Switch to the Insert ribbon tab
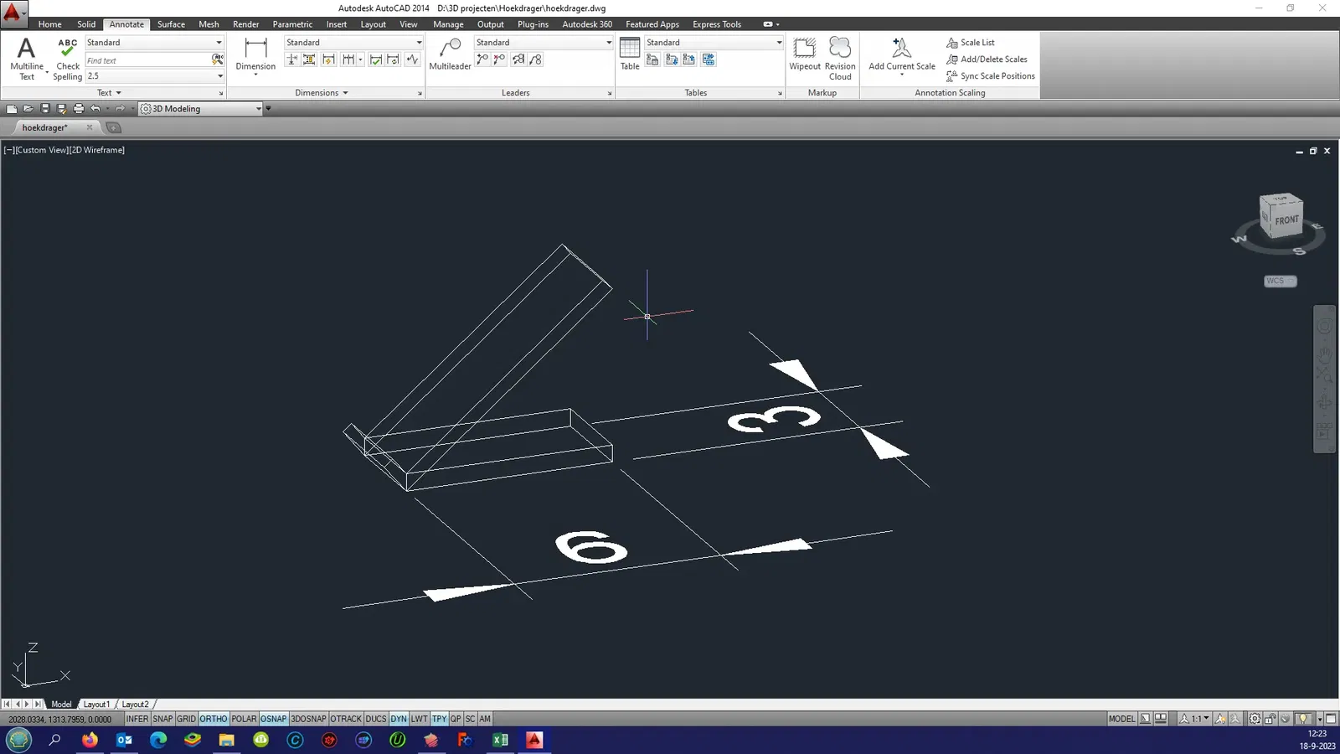The image size is (1340, 754). 337,24
